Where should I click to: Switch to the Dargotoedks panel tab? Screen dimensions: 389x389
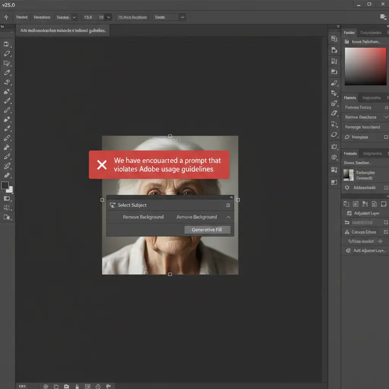click(x=371, y=33)
